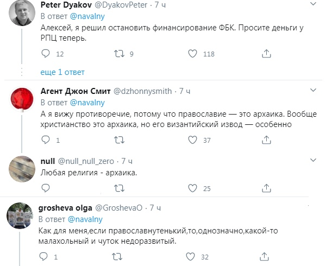
Task: Open more options on Peter Dyakov's tweet
Action: [314, 5]
